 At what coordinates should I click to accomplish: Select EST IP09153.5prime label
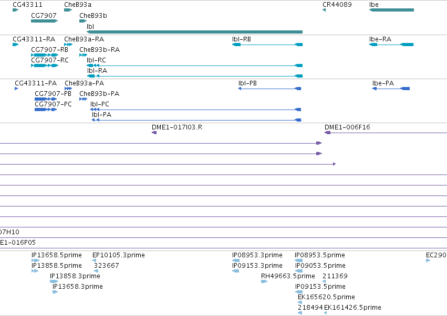(320, 287)
